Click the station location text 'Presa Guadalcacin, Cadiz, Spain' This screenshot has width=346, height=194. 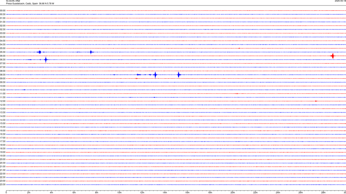22,4
